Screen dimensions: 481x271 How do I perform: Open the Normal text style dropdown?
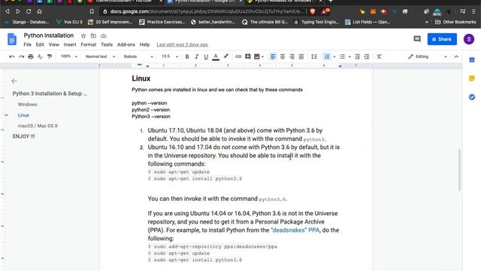tap(100, 56)
